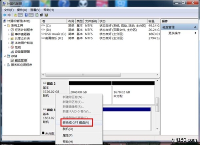Expand the 服务和应用程序 node

coord(5,65)
